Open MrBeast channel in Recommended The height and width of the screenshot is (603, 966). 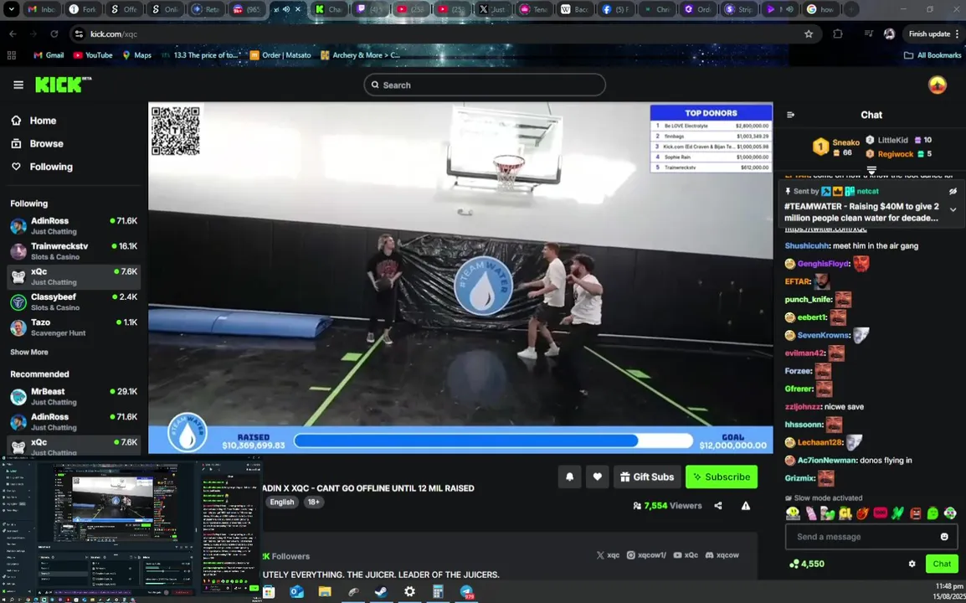point(74,396)
